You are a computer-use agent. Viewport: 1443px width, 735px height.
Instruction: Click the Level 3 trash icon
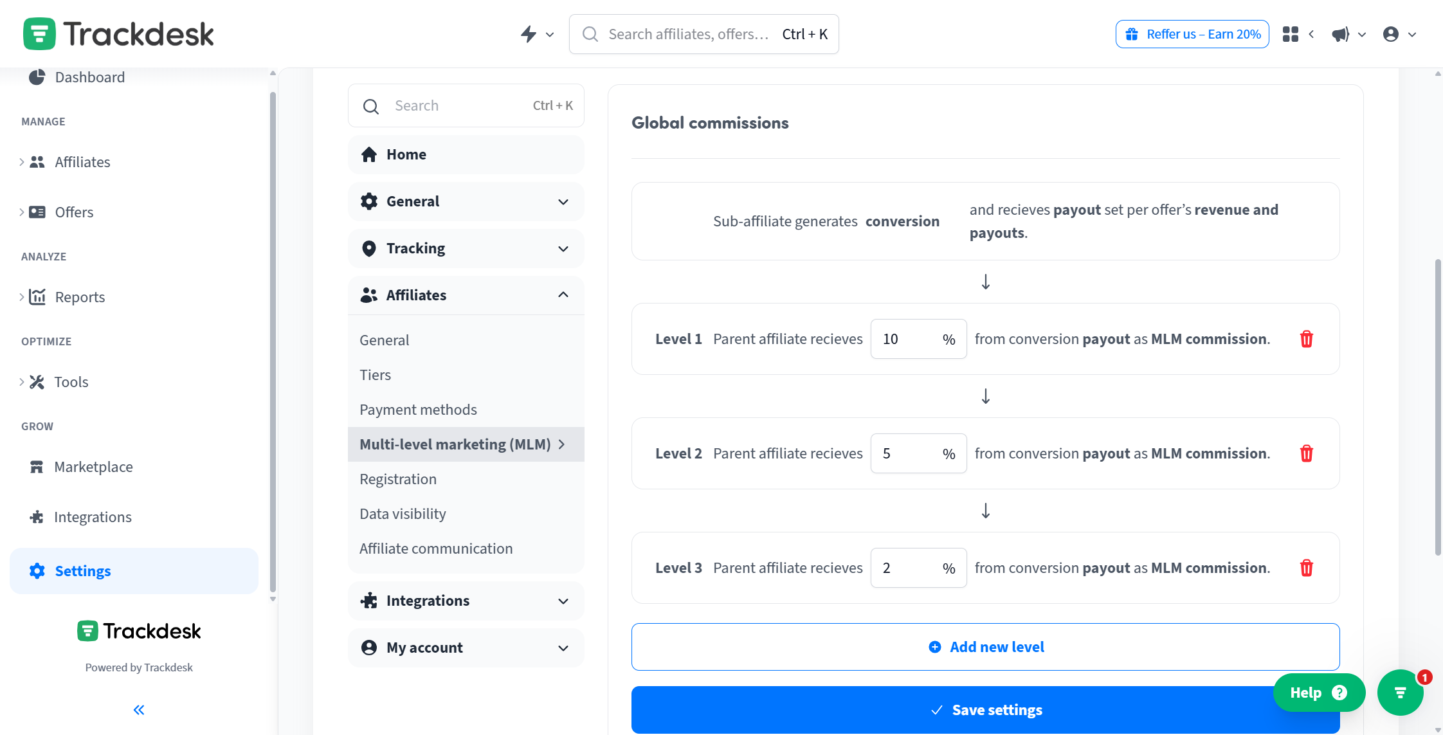[1306, 568]
